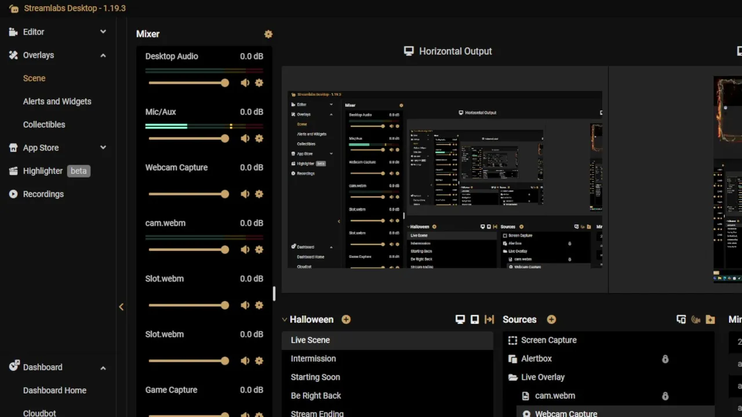
Task: Open the Halloween scene collection dropdown
Action: [285, 319]
